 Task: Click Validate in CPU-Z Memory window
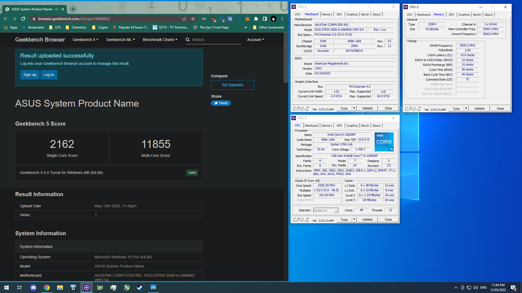(x=479, y=109)
